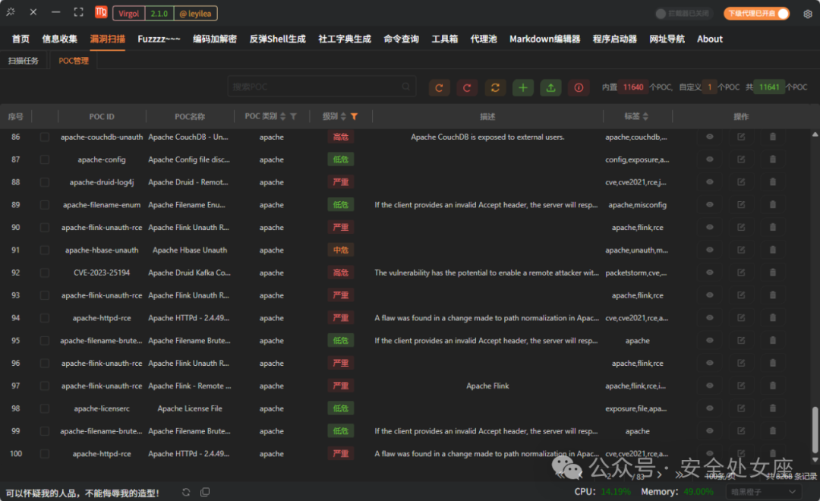Click the Virgo logo icon
This screenshot has width=820, height=501.
[x=101, y=12]
